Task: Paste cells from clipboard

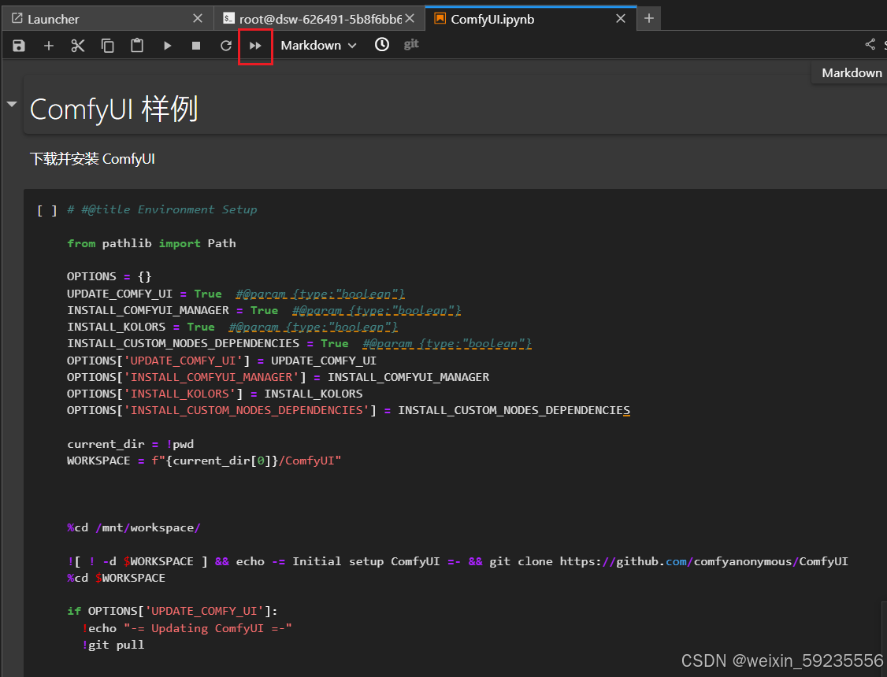Action: (x=137, y=46)
